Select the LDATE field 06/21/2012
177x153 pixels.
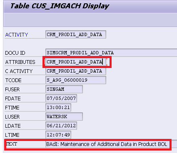click(61, 126)
